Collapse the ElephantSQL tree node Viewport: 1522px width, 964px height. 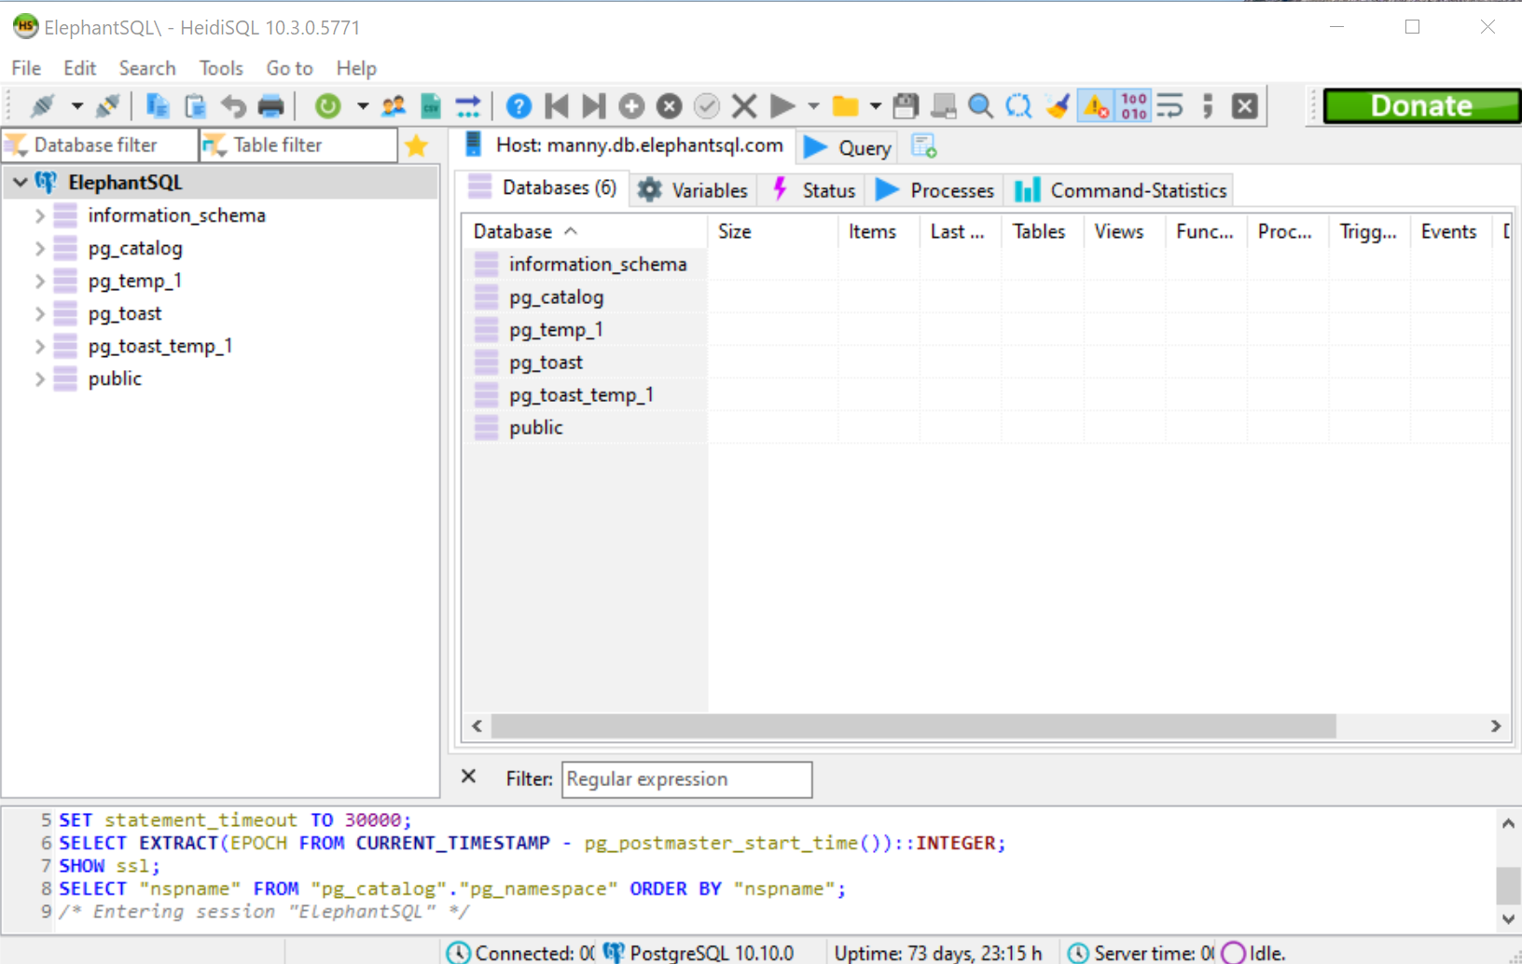(x=21, y=183)
